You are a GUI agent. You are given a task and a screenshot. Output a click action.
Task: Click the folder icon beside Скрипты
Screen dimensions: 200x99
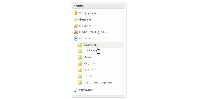click(x=80, y=45)
